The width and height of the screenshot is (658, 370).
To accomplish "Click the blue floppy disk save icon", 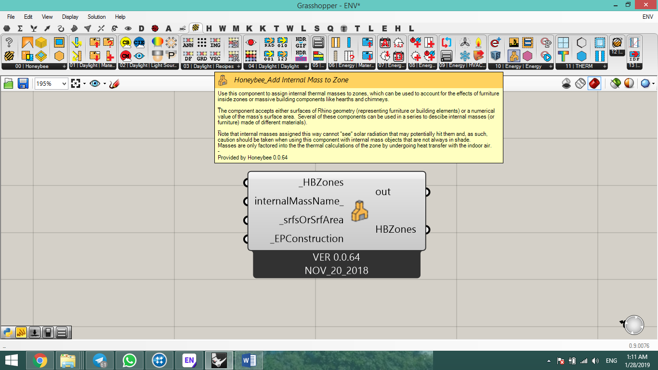I will point(23,83).
